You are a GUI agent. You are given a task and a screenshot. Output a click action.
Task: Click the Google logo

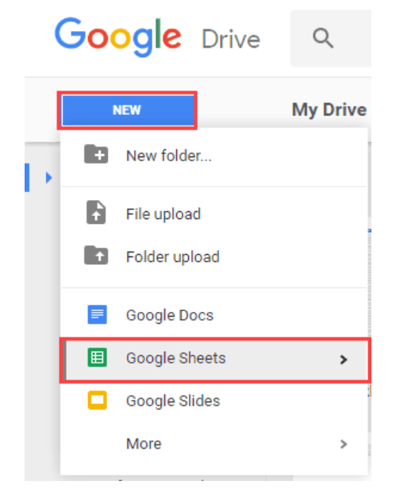click(x=118, y=37)
